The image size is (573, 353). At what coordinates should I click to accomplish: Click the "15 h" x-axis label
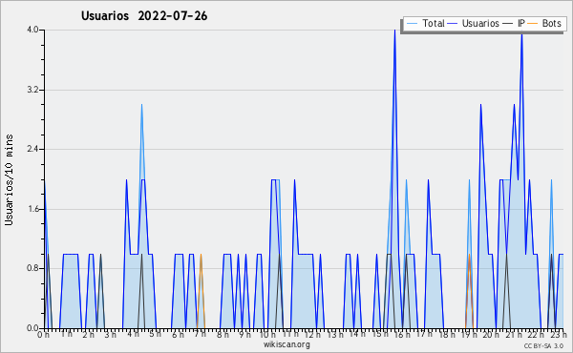click(x=380, y=334)
